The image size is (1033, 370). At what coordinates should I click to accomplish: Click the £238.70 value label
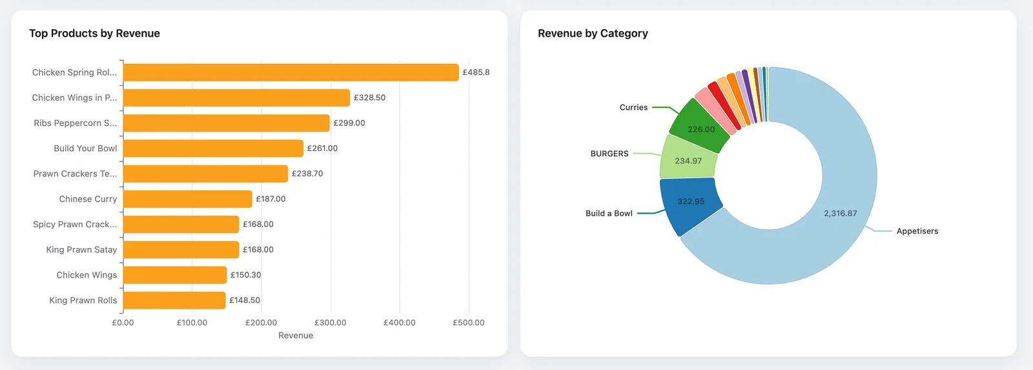[307, 174]
